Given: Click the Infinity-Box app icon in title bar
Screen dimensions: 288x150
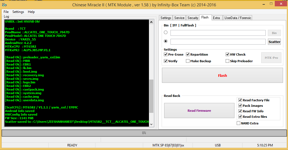Looking at the screenshot, I should coord(4,5).
